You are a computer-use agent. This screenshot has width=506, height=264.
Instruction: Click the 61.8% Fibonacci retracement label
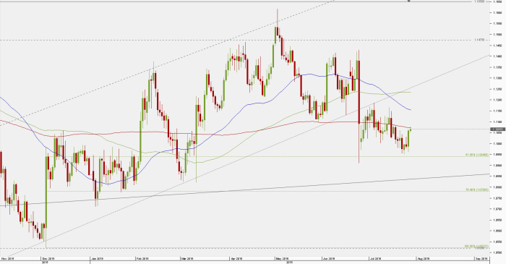(476, 155)
